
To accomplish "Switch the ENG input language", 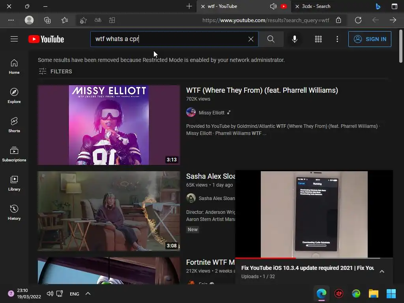I will (x=75, y=294).
